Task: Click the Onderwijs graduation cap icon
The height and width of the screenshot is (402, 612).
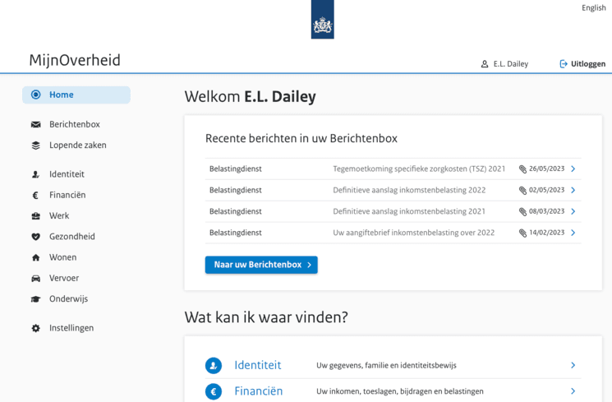Action: pyautogui.click(x=35, y=299)
